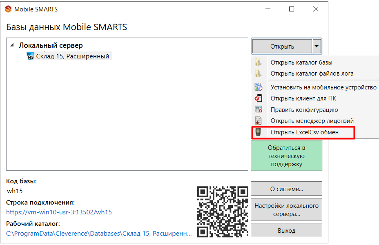Image resolution: width=379 pixels, height=245 pixels.
Task: Open the connection string link https://vm-win10-usr-3:13502/wh15
Action: pos(59,212)
